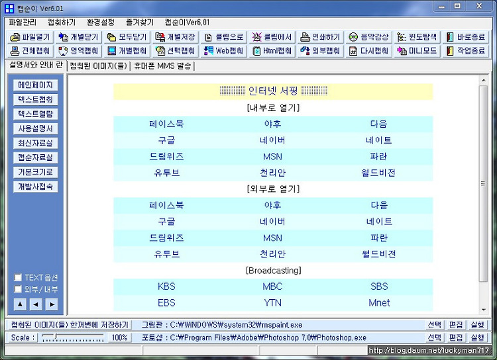This screenshot has height=360, width=497.
Task: Click the 클립으로 clipboard icon
Action: 208,37
